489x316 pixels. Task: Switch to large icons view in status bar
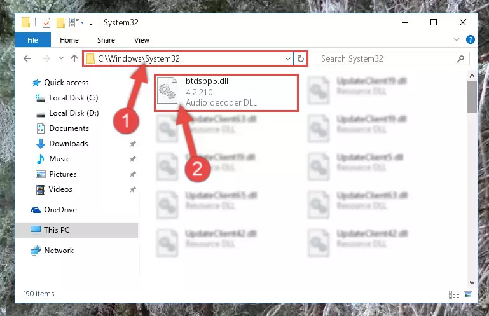[468, 294]
